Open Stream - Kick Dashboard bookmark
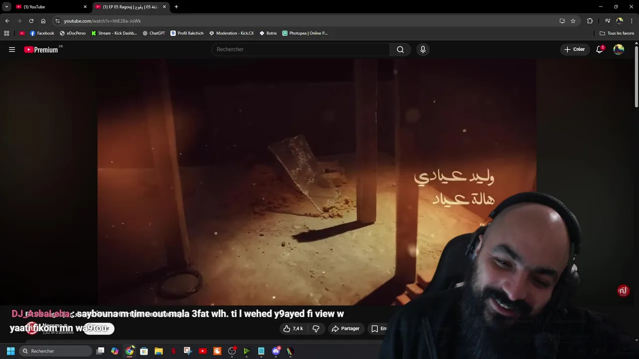 coord(114,33)
